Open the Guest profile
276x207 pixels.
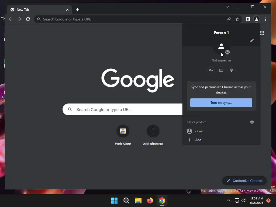point(221,131)
